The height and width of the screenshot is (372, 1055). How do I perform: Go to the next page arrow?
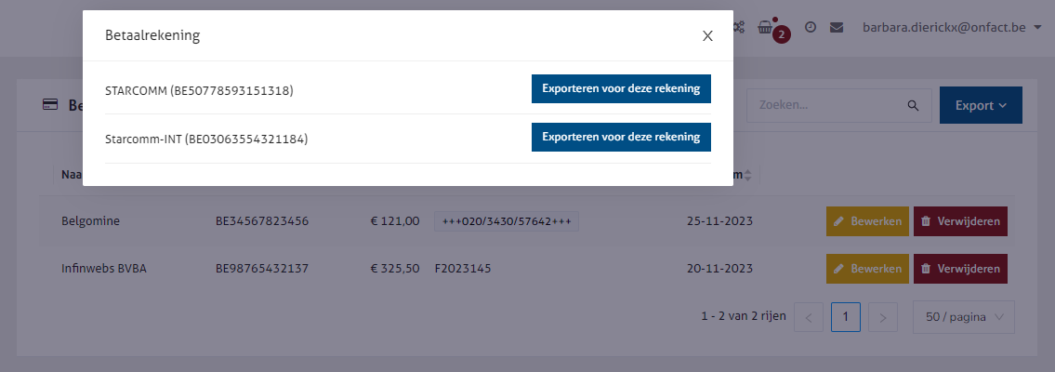(x=883, y=318)
